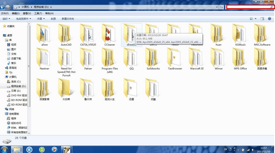
Task: Open the Windows Start button
Action: point(4,150)
